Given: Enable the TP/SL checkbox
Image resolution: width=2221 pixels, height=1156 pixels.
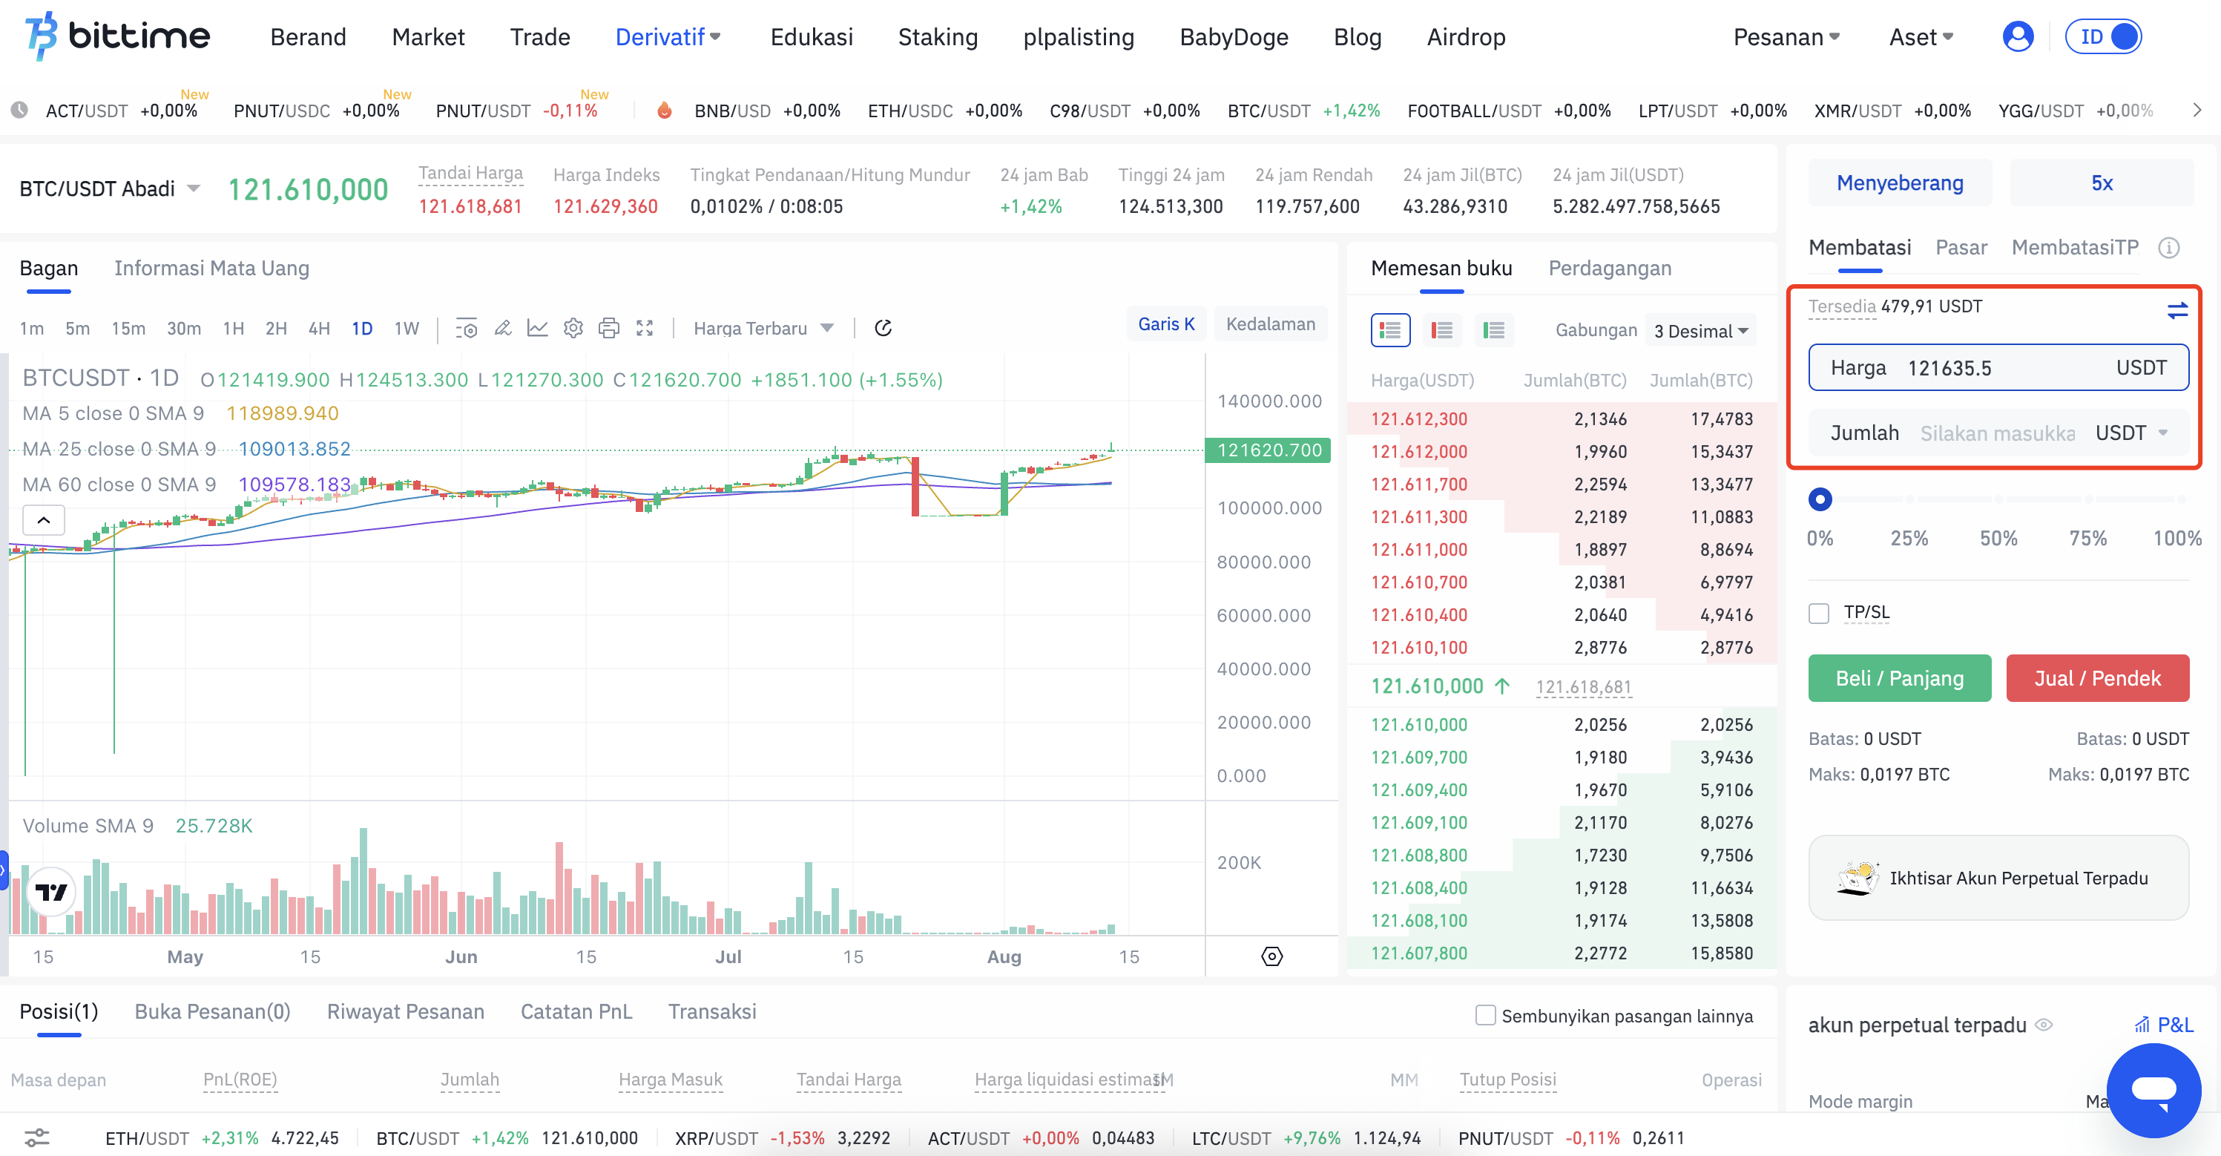Looking at the screenshot, I should [1818, 614].
